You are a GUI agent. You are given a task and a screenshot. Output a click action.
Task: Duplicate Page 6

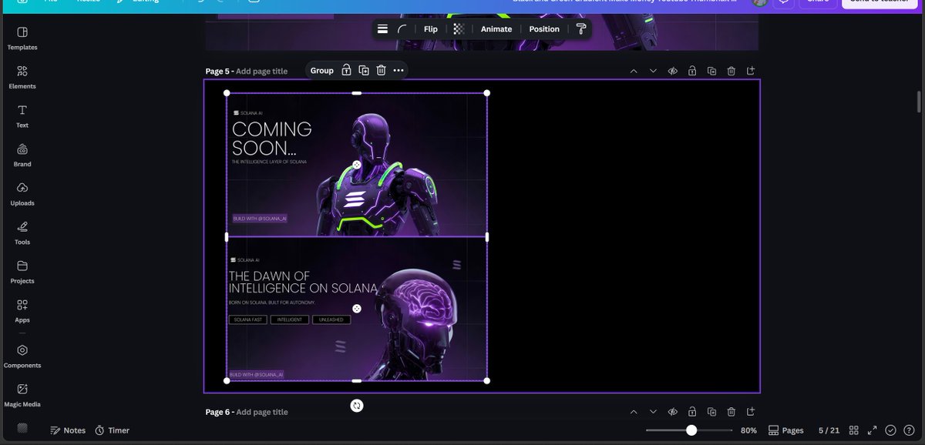click(x=712, y=412)
